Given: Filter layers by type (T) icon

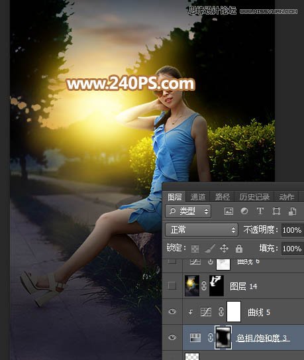Looking at the screenshot, I should (260, 211).
